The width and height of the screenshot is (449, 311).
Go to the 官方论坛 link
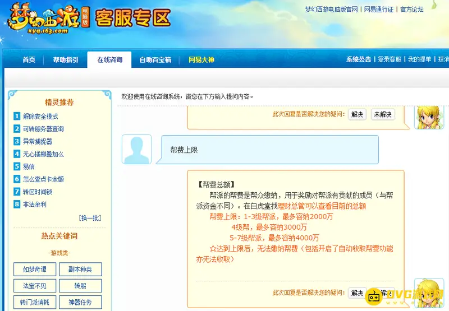412,10
